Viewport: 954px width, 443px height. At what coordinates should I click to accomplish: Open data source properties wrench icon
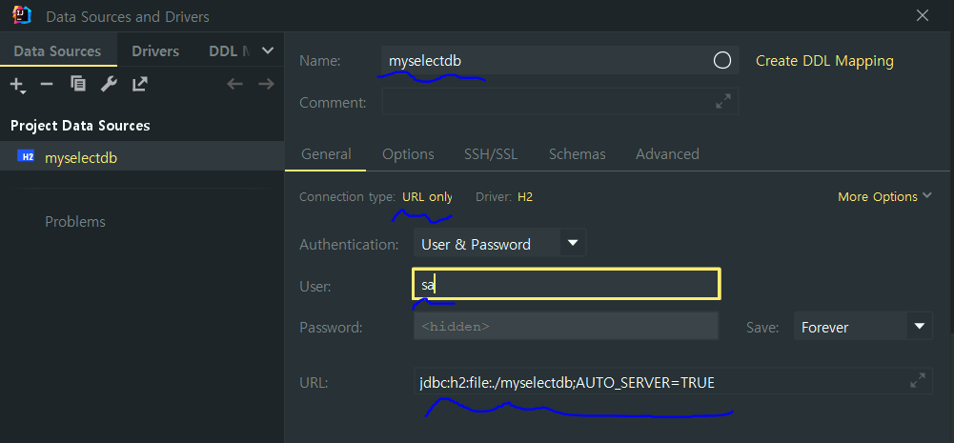click(x=109, y=84)
